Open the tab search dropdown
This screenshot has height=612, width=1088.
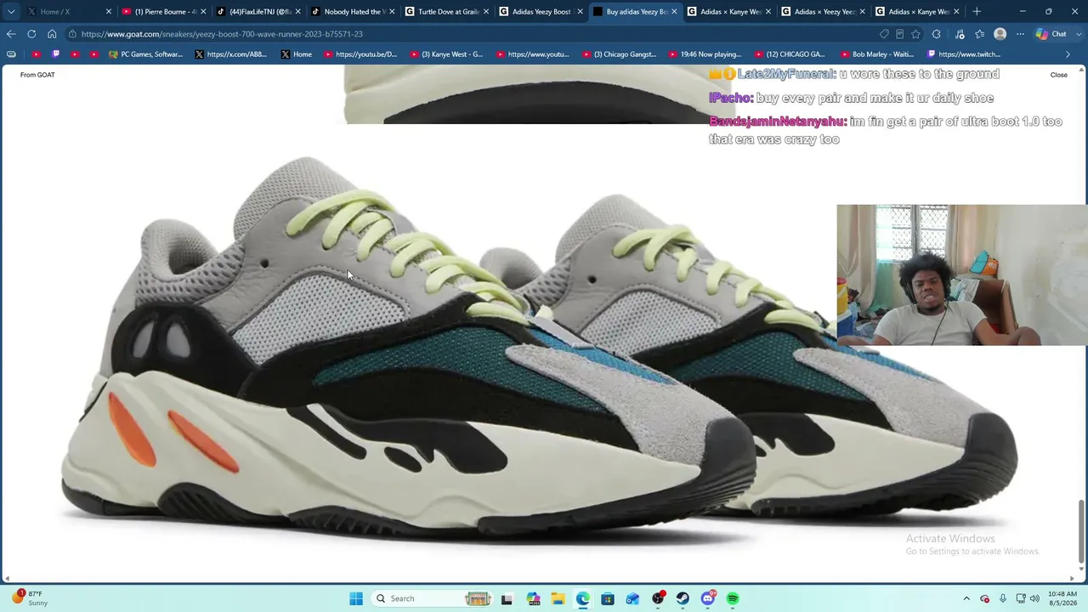pyautogui.click(x=11, y=12)
